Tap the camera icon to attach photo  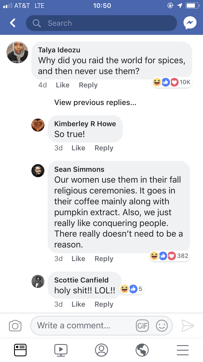15,326
